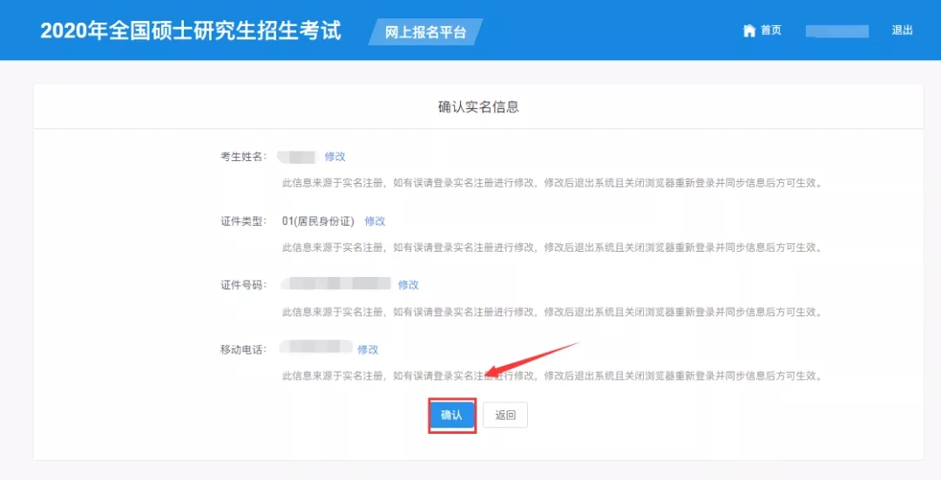Open the 首页 link in header
The height and width of the screenshot is (480, 941).
coord(770,30)
